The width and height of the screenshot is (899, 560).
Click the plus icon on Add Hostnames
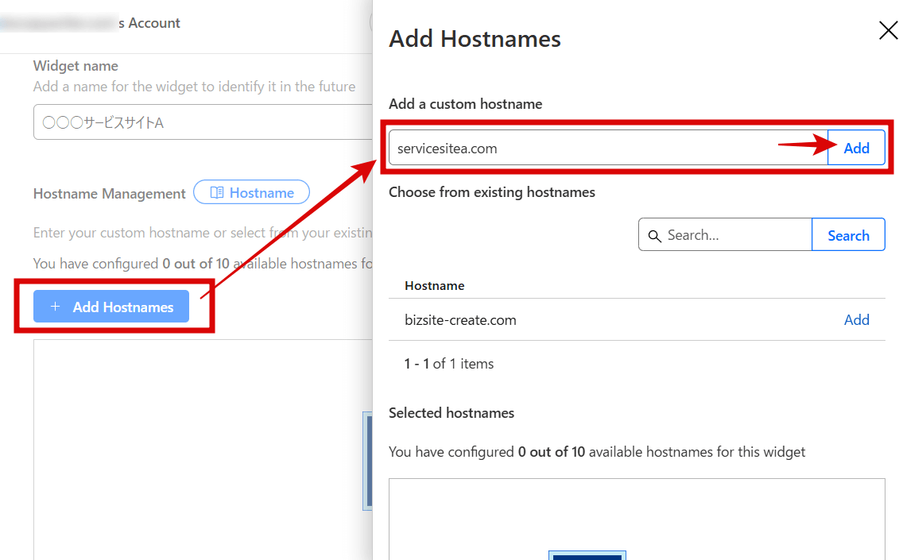tap(55, 307)
